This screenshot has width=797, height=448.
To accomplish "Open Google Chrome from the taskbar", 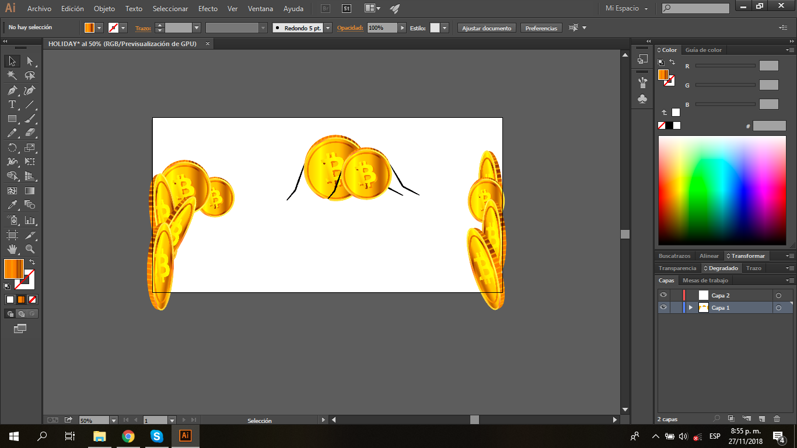I will click(x=128, y=436).
